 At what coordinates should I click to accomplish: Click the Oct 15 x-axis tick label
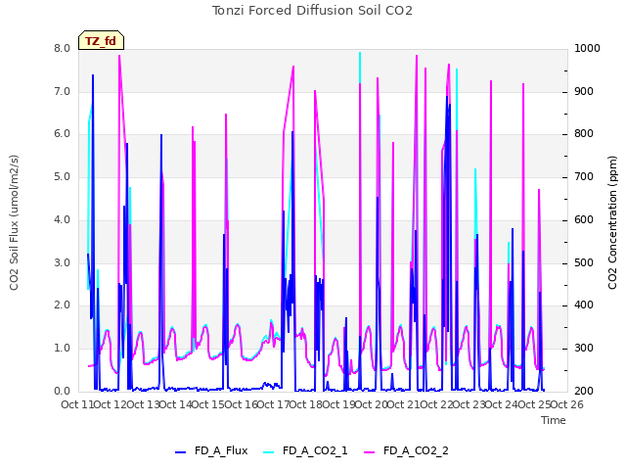click(208, 404)
